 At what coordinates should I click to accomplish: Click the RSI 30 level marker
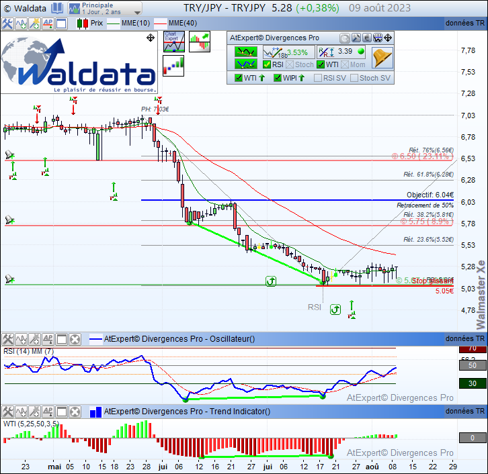[x=473, y=383]
